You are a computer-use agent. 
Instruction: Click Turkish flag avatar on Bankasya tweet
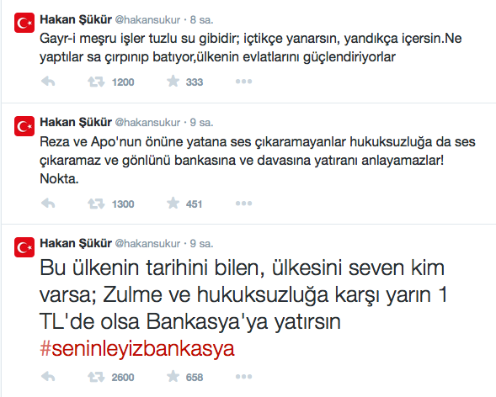pos(24,247)
